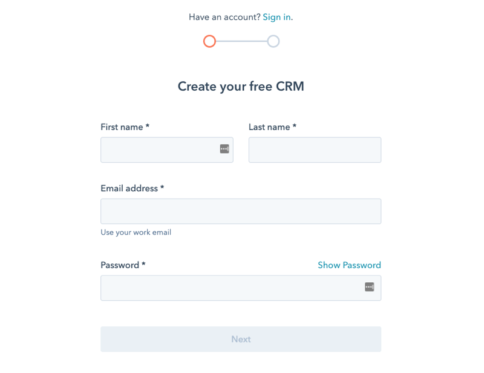The image size is (484, 373).
Task: Toggle Show Password to reveal the password
Action: pos(349,265)
